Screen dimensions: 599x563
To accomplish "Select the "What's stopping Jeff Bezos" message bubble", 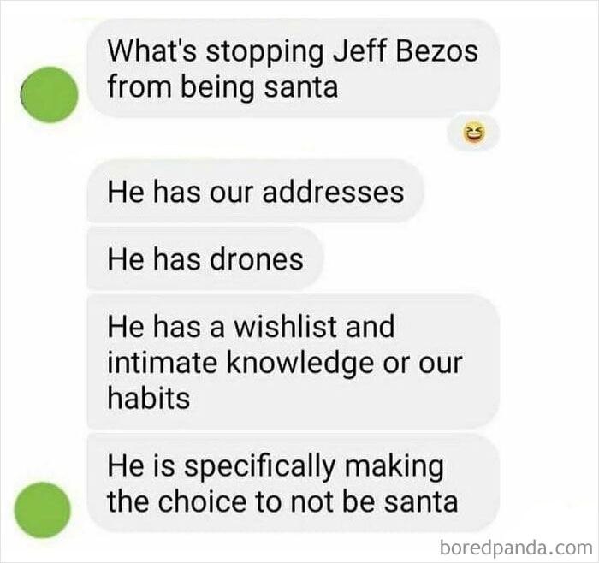I will click(x=294, y=68).
